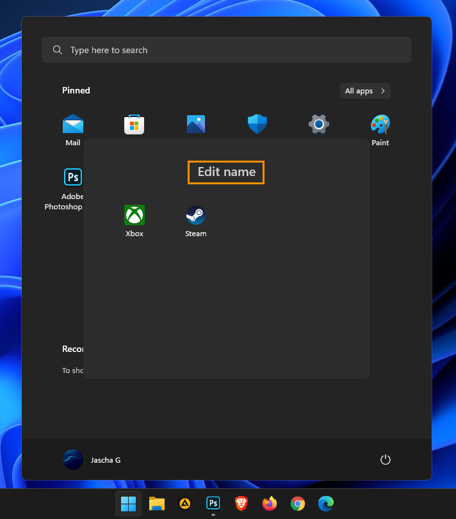Click the Pinned section heading
456x519 pixels.
coord(76,90)
